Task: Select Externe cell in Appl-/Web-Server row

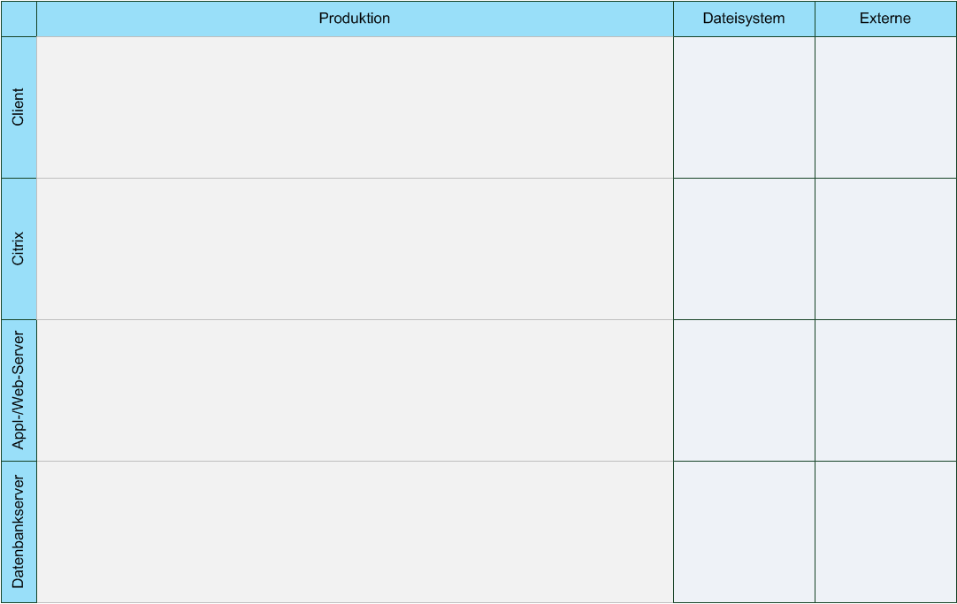Action: coord(884,390)
